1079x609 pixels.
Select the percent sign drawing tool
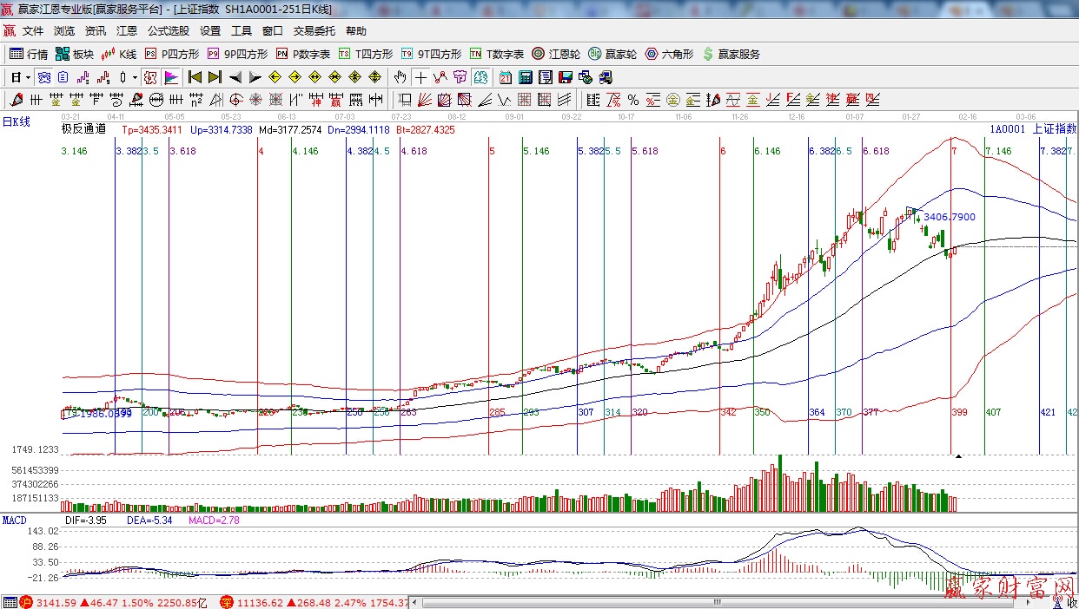pyautogui.click(x=632, y=100)
